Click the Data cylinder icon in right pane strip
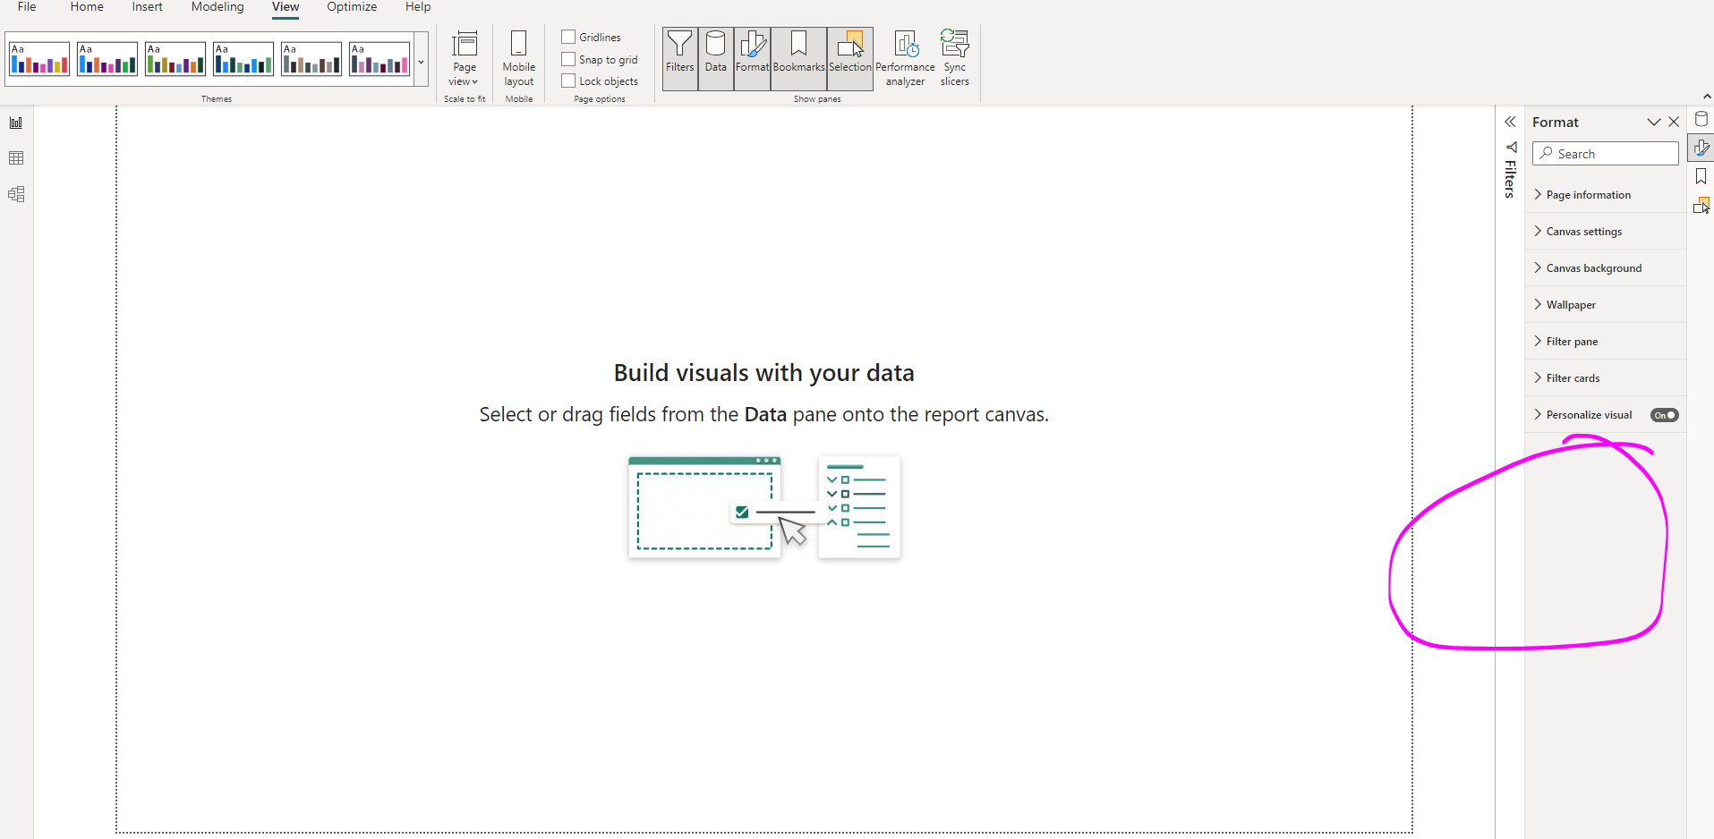Screen dimensions: 1714x839 pos(1701,119)
